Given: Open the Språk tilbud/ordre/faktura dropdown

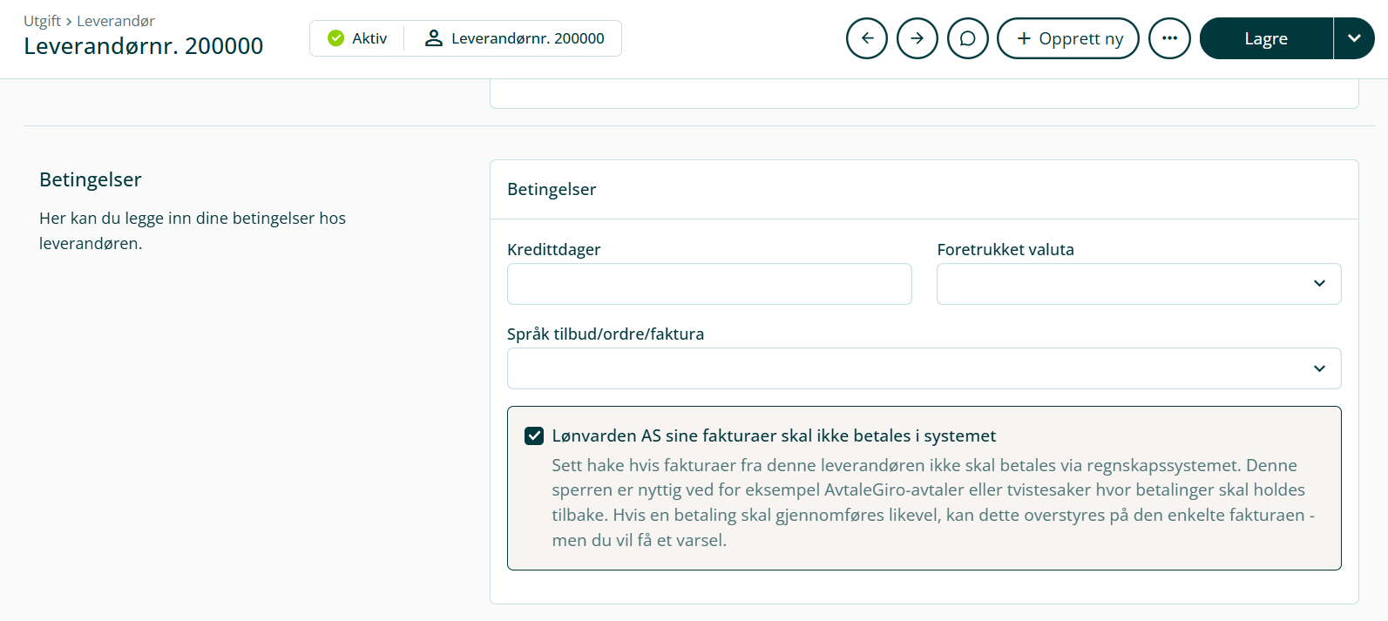Looking at the screenshot, I should [924, 368].
